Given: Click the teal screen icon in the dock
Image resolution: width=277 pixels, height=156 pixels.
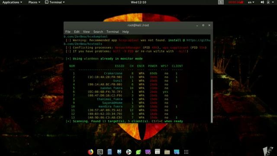Looking at the screenshot, I should (177, 152).
